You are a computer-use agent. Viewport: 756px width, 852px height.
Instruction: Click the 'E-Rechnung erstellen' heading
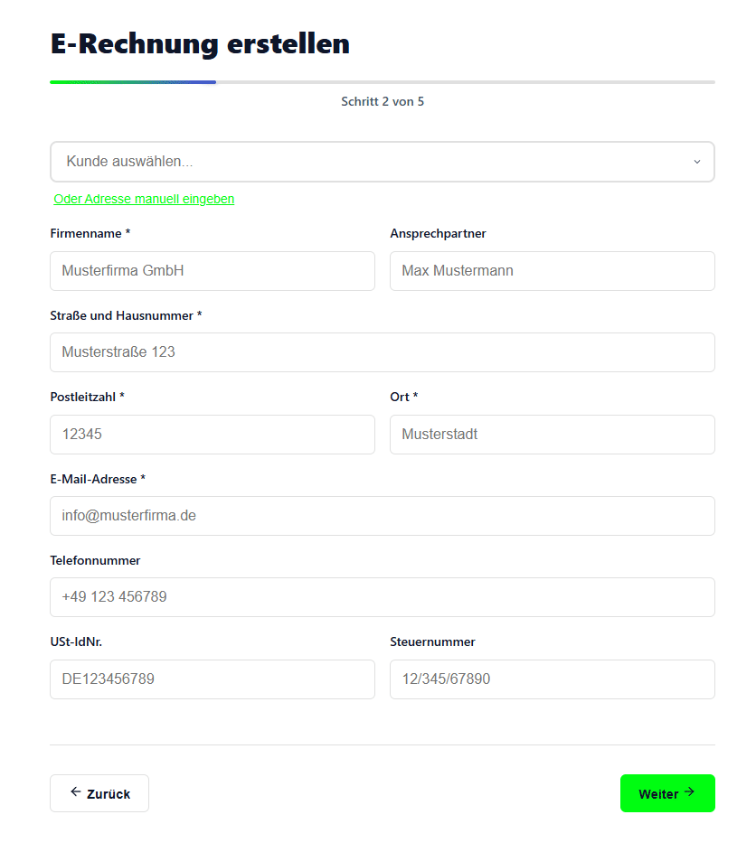[201, 43]
